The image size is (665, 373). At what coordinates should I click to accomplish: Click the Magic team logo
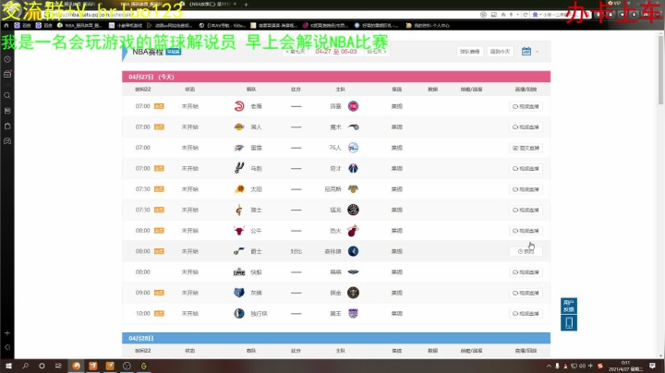[353, 126]
